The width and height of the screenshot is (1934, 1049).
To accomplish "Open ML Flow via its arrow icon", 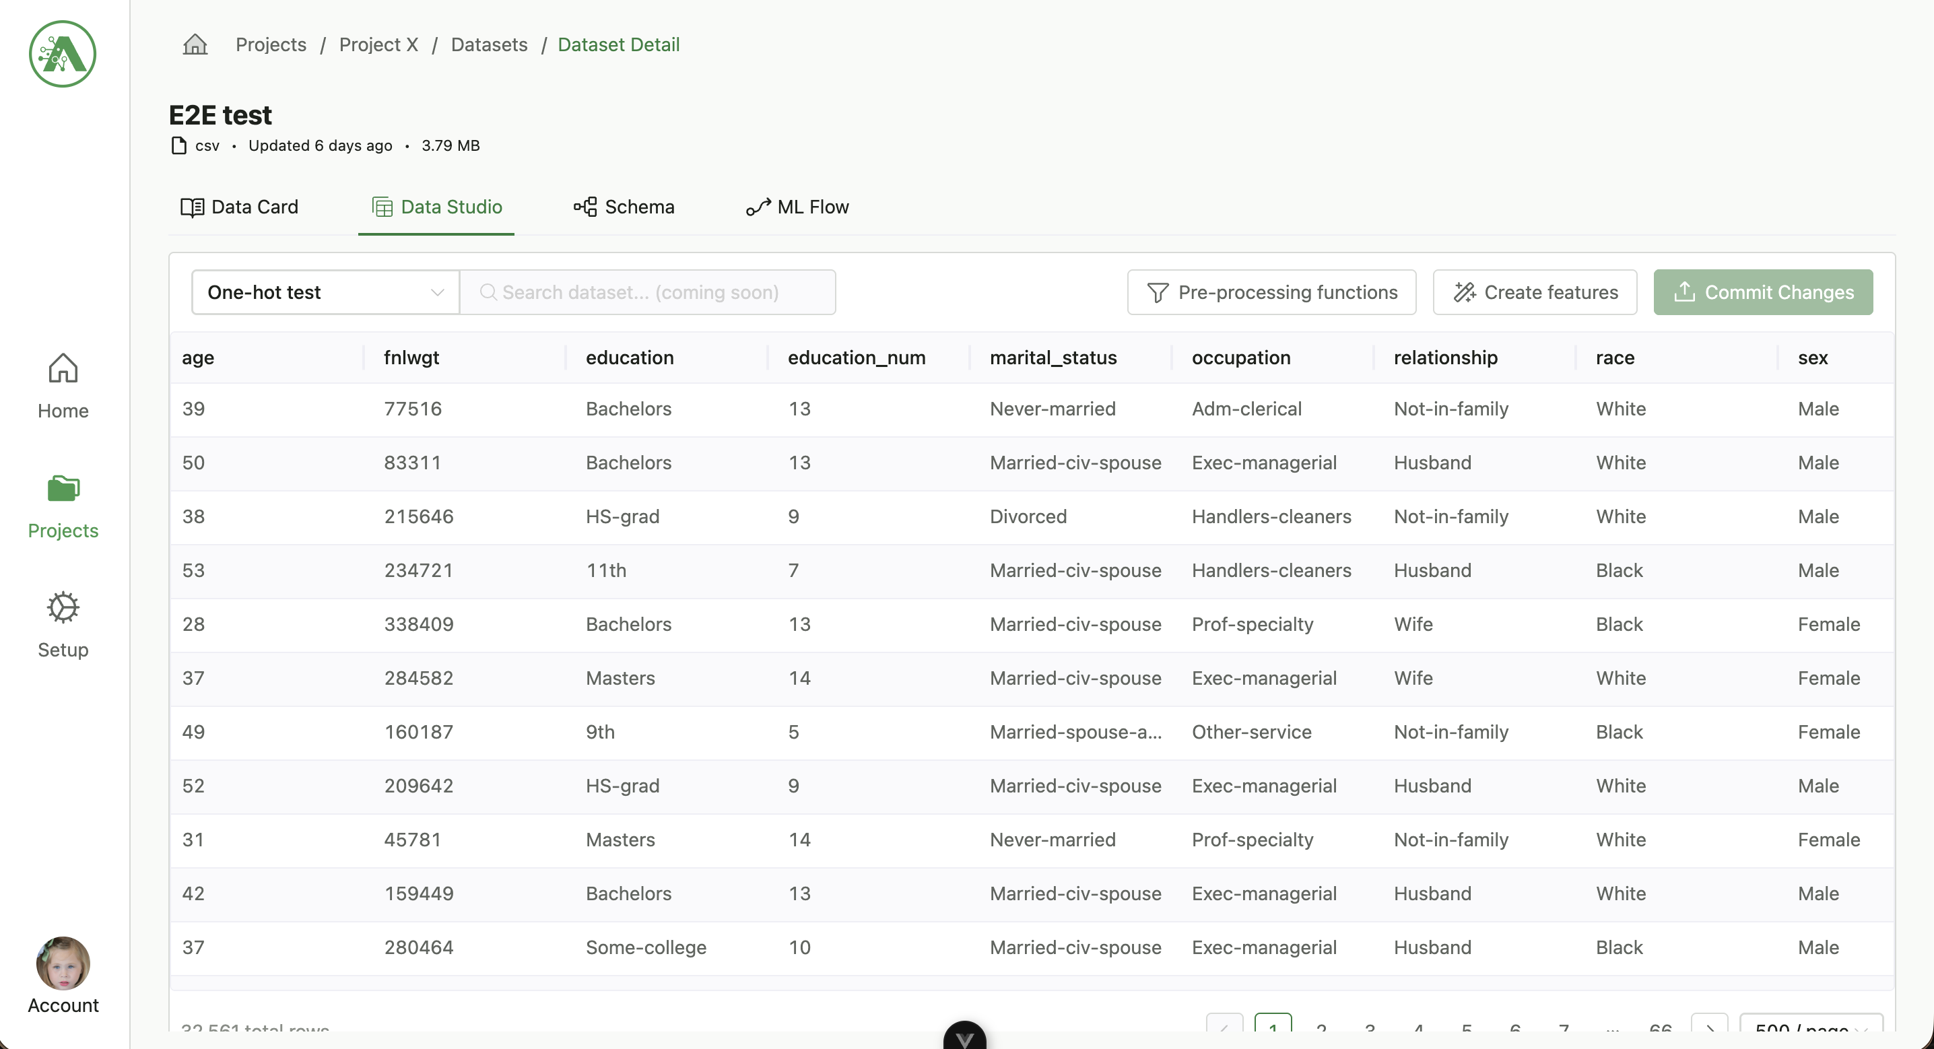I will click(x=758, y=207).
